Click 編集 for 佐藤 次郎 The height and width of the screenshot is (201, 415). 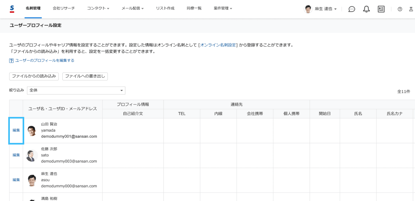(x=16, y=155)
